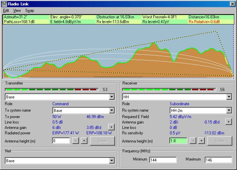This screenshot has width=237, height=170.
Task: Expand the Receiver unit dropdown showing HH
Action: [x=229, y=97]
